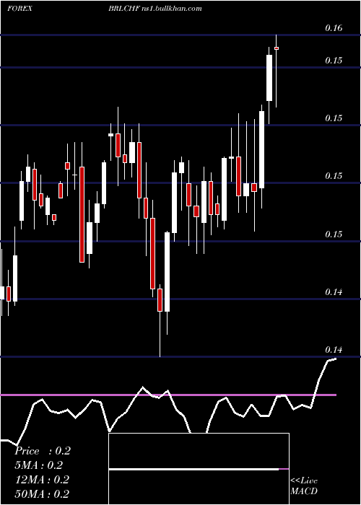Click the FOREX label at top left
The width and height of the screenshot is (361, 505).
point(19,9)
